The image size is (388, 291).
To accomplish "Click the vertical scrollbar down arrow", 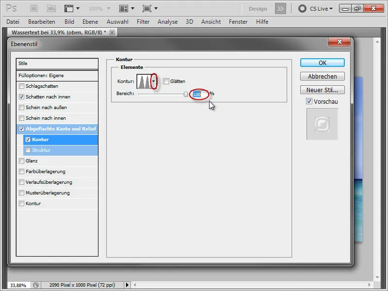I will coord(377,277).
